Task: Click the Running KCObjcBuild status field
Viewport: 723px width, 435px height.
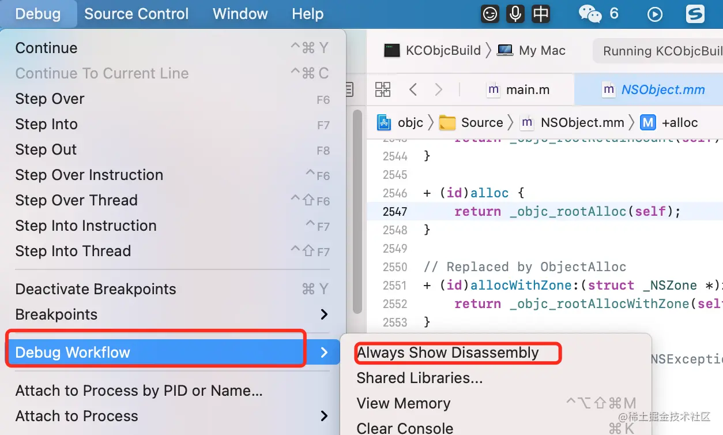Action: pyautogui.click(x=658, y=51)
